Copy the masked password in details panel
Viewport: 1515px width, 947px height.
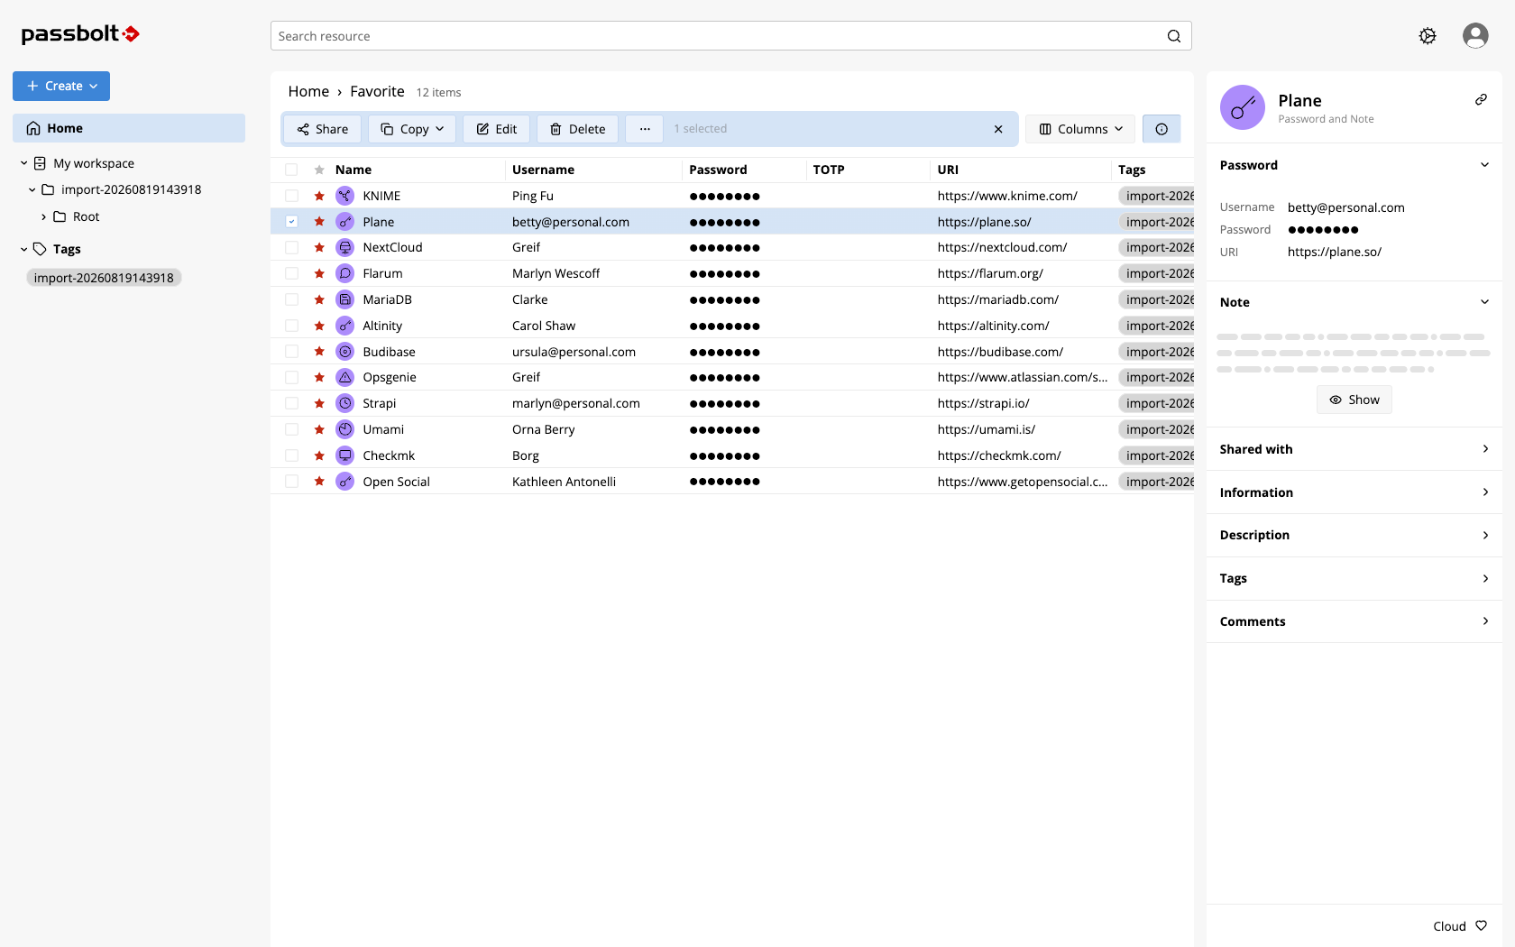(x=1323, y=230)
